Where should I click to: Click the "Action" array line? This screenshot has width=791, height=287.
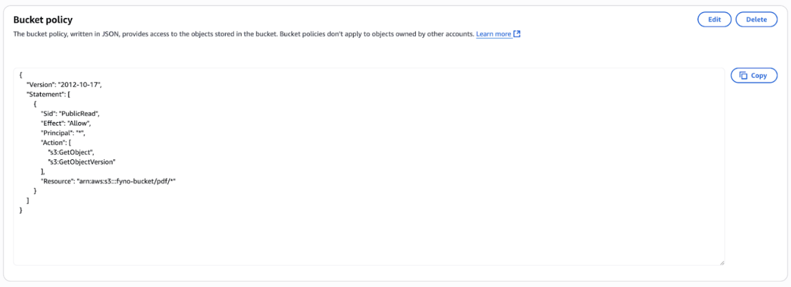point(56,142)
